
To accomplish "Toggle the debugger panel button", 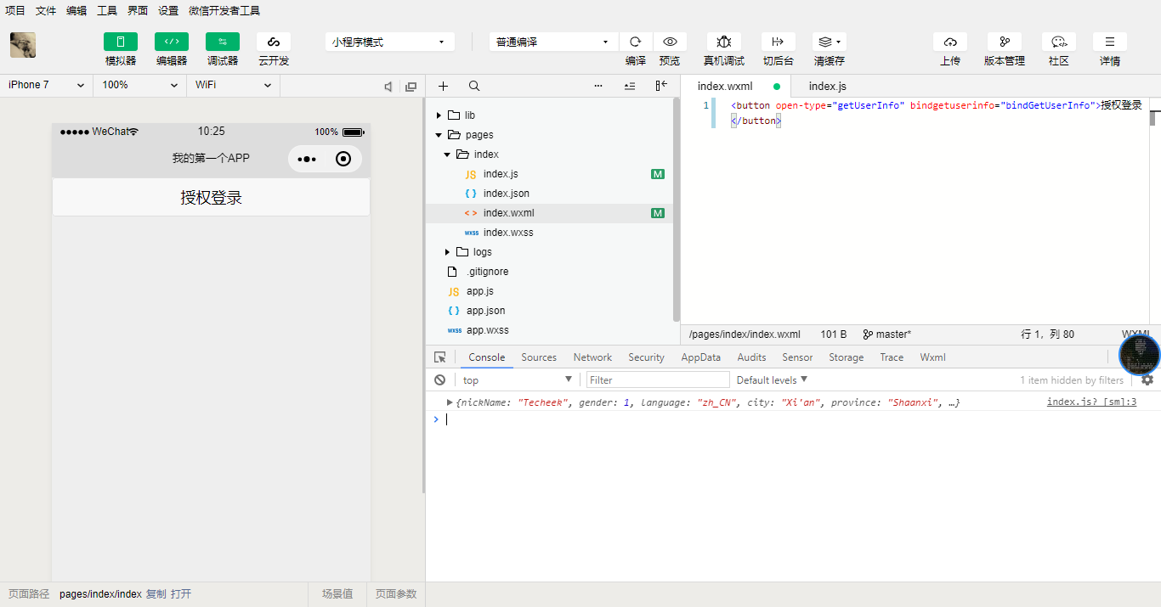I will (223, 42).
